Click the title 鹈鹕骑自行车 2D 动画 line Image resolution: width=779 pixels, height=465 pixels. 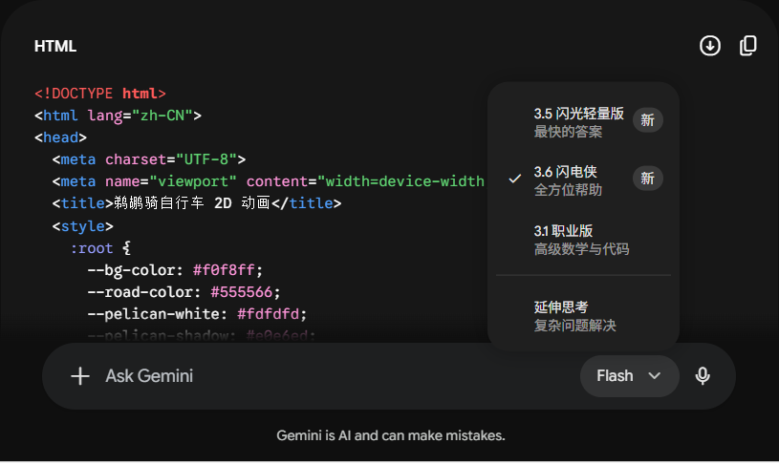pos(197,203)
